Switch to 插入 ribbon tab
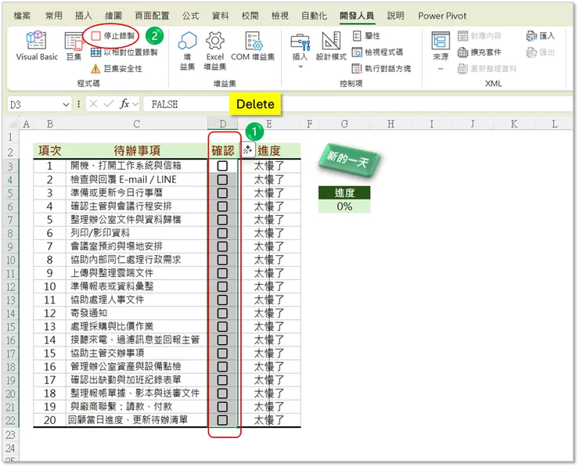Image resolution: width=579 pixels, height=467 pixels. (84, 16)
